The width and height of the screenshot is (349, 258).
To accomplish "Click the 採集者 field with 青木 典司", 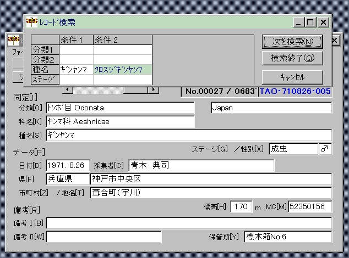I will click(x=201, y=165).
